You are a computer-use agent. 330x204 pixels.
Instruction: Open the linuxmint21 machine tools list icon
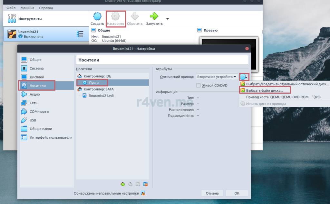[80, 34]
